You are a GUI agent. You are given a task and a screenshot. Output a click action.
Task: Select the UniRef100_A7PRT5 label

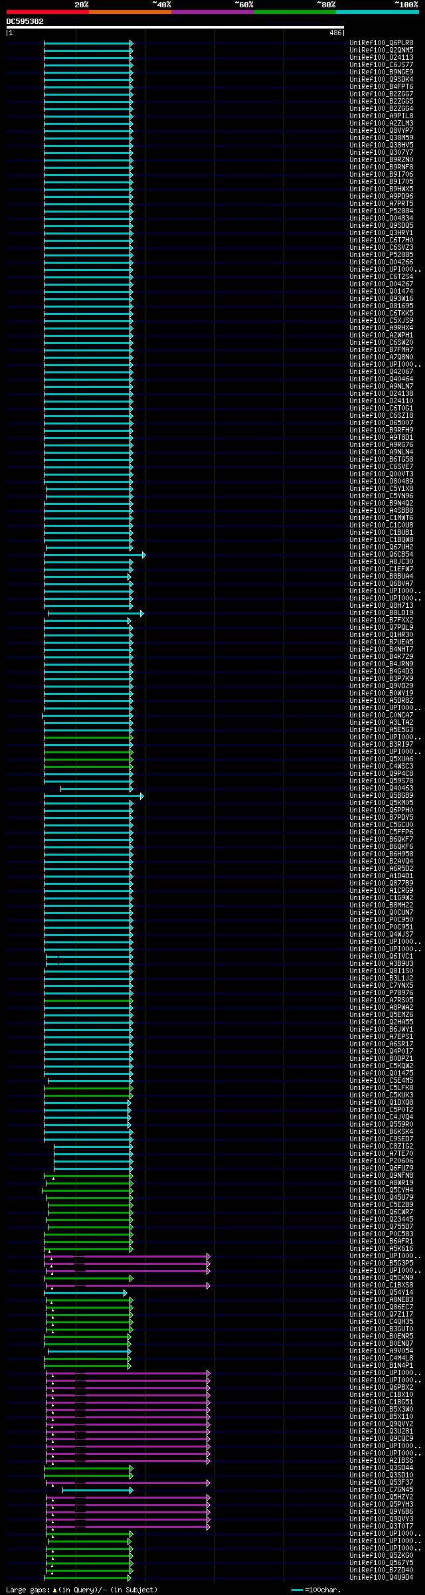381,204
